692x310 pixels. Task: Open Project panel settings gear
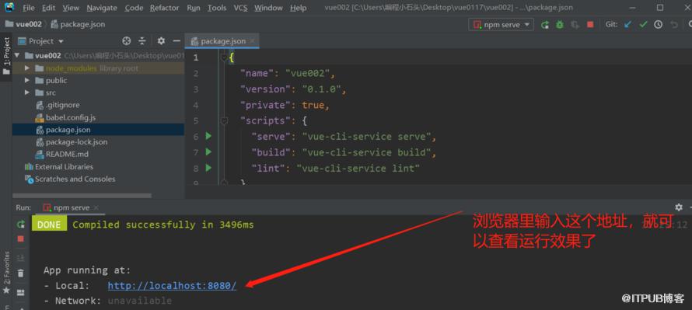click(x=161, y=41)
